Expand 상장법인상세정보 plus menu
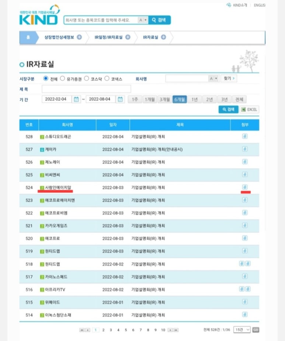This screenshot has height=341, width=285. [x=79, y=37]
